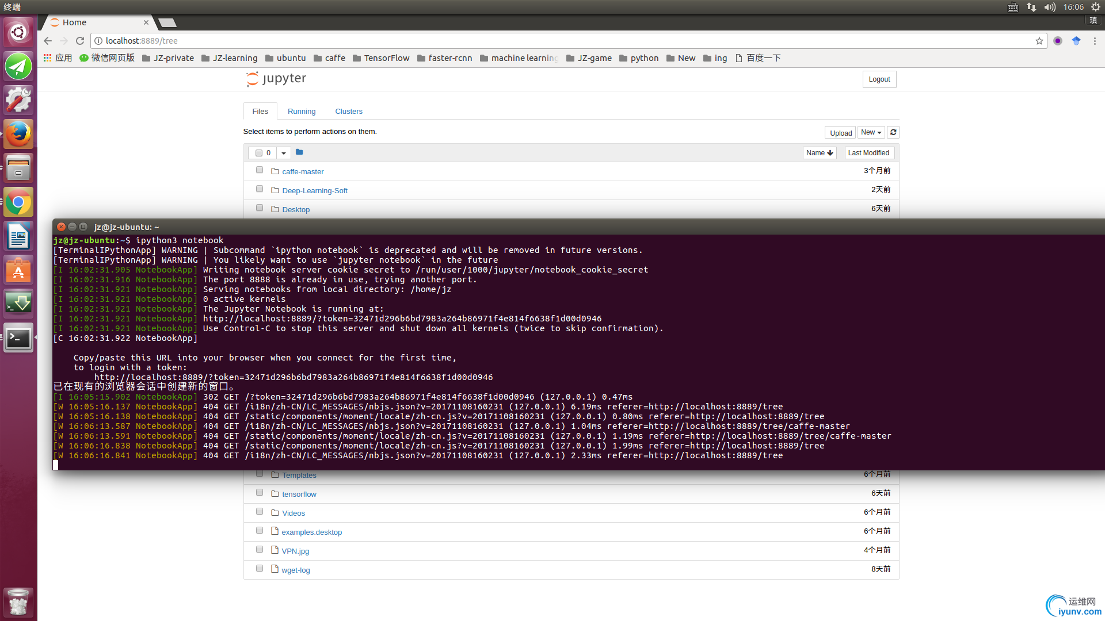Screen dimensions: 1105x621
Task: Open the keyboard input indicator
Action: tap(1013, 7)
